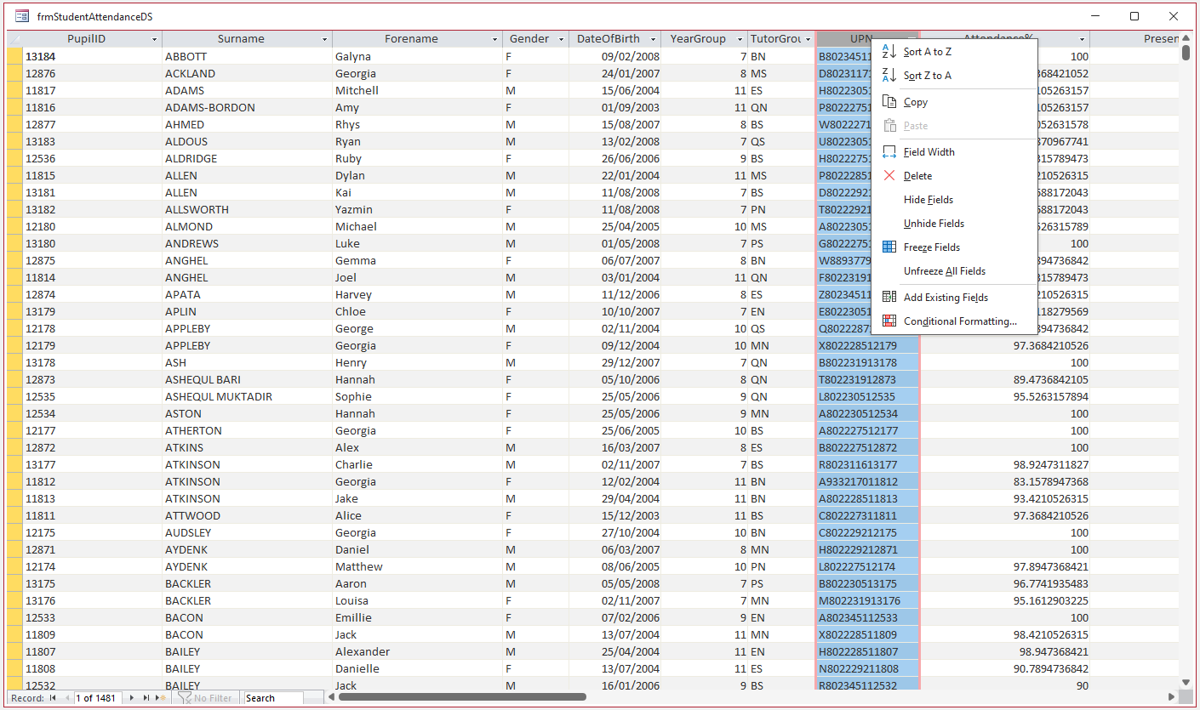1200x710 pixels.
Task: Click attendance value 83.1578947368
Action: 1005,481
